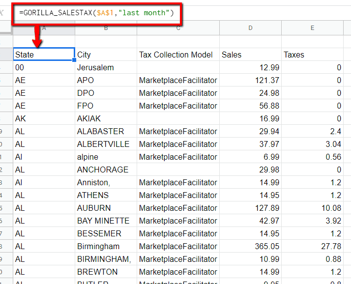Click the taxes value 27.78 cell

(x=312, y=246)
